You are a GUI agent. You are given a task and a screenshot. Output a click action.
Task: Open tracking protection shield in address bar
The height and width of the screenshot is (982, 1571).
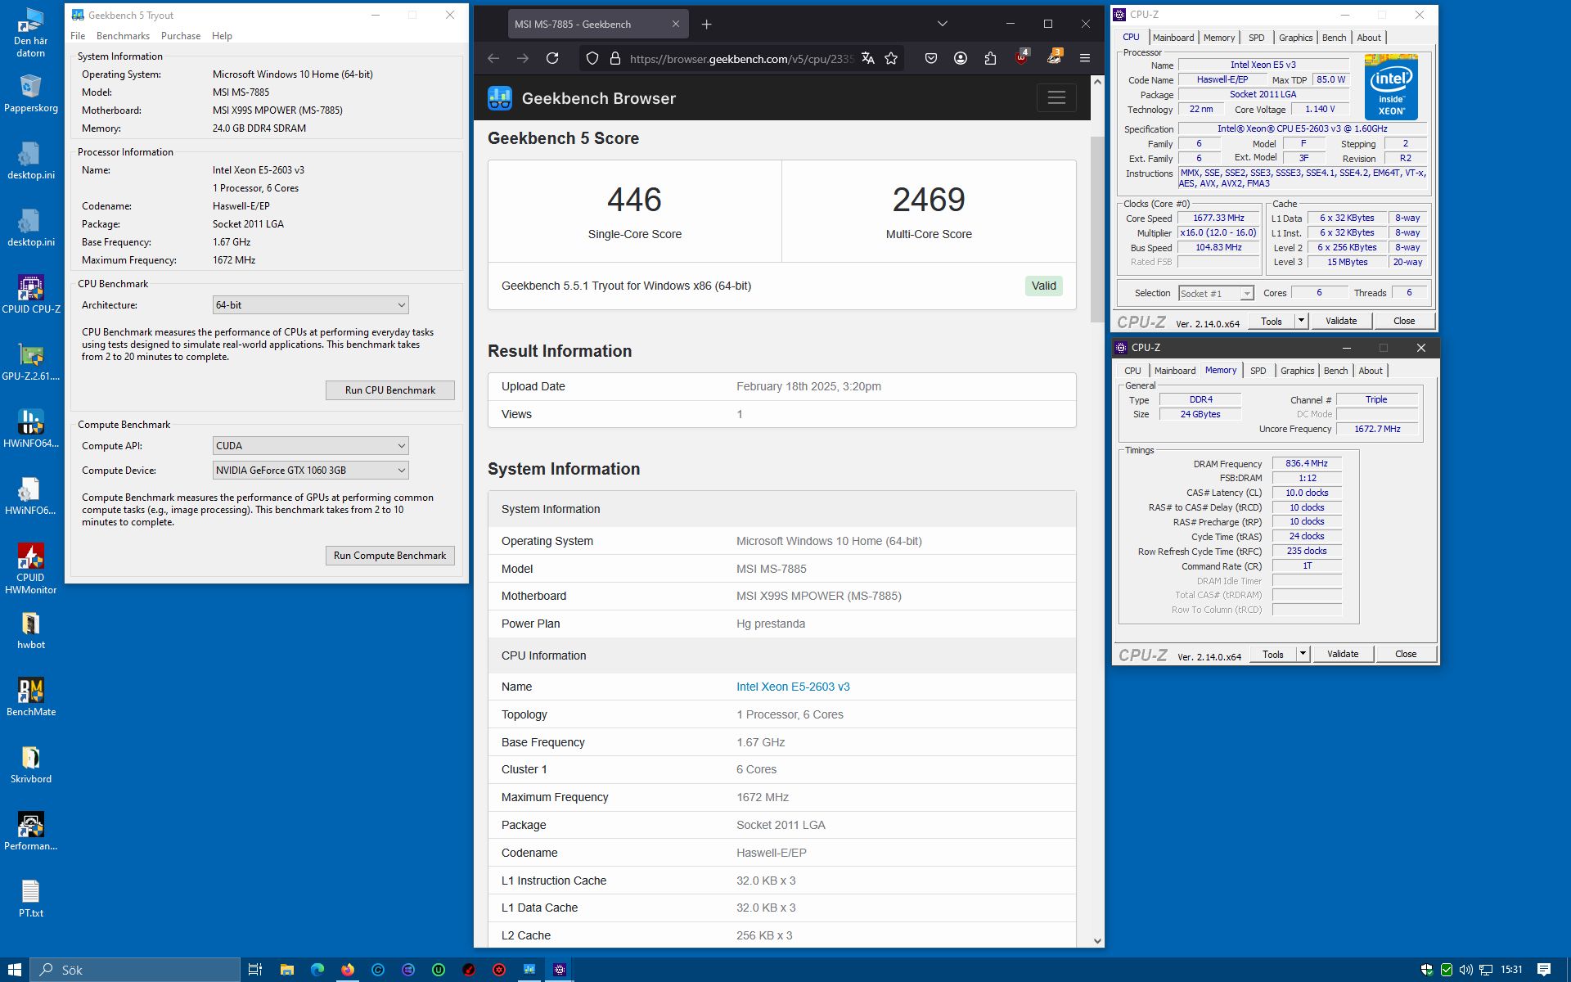tap(592, 58)
